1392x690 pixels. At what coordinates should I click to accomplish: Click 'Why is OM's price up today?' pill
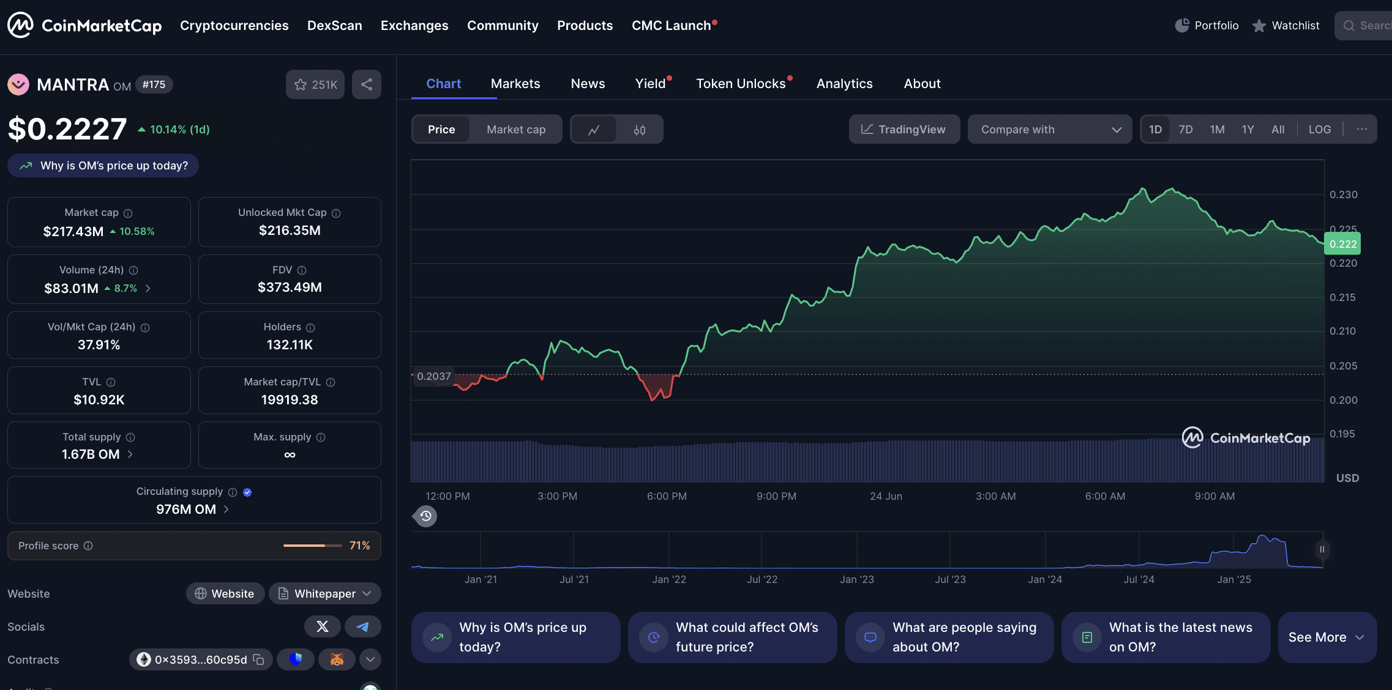pos(103,166)
